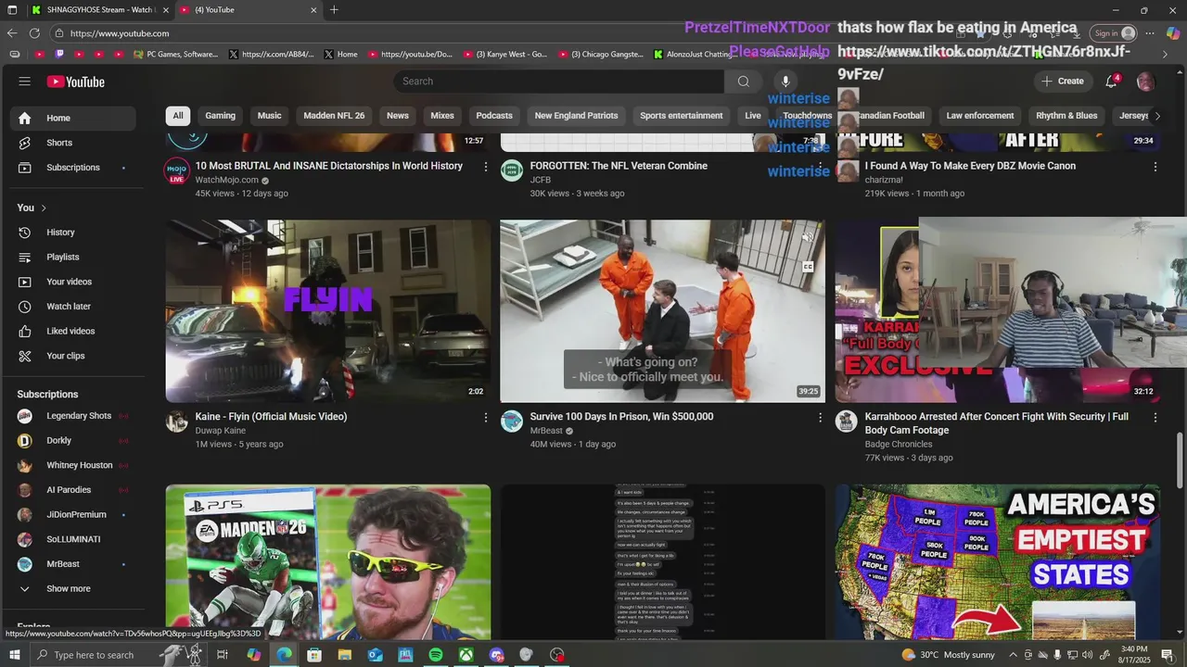The image size is (1187, 667).
Task: Open Liked videos in the sidebar
Action: pos(73,331)
